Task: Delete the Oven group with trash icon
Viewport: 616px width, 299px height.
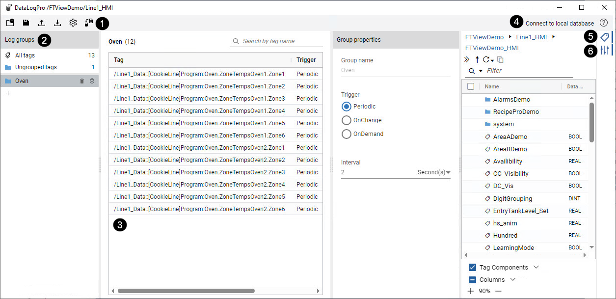Action: pos(82,81)
